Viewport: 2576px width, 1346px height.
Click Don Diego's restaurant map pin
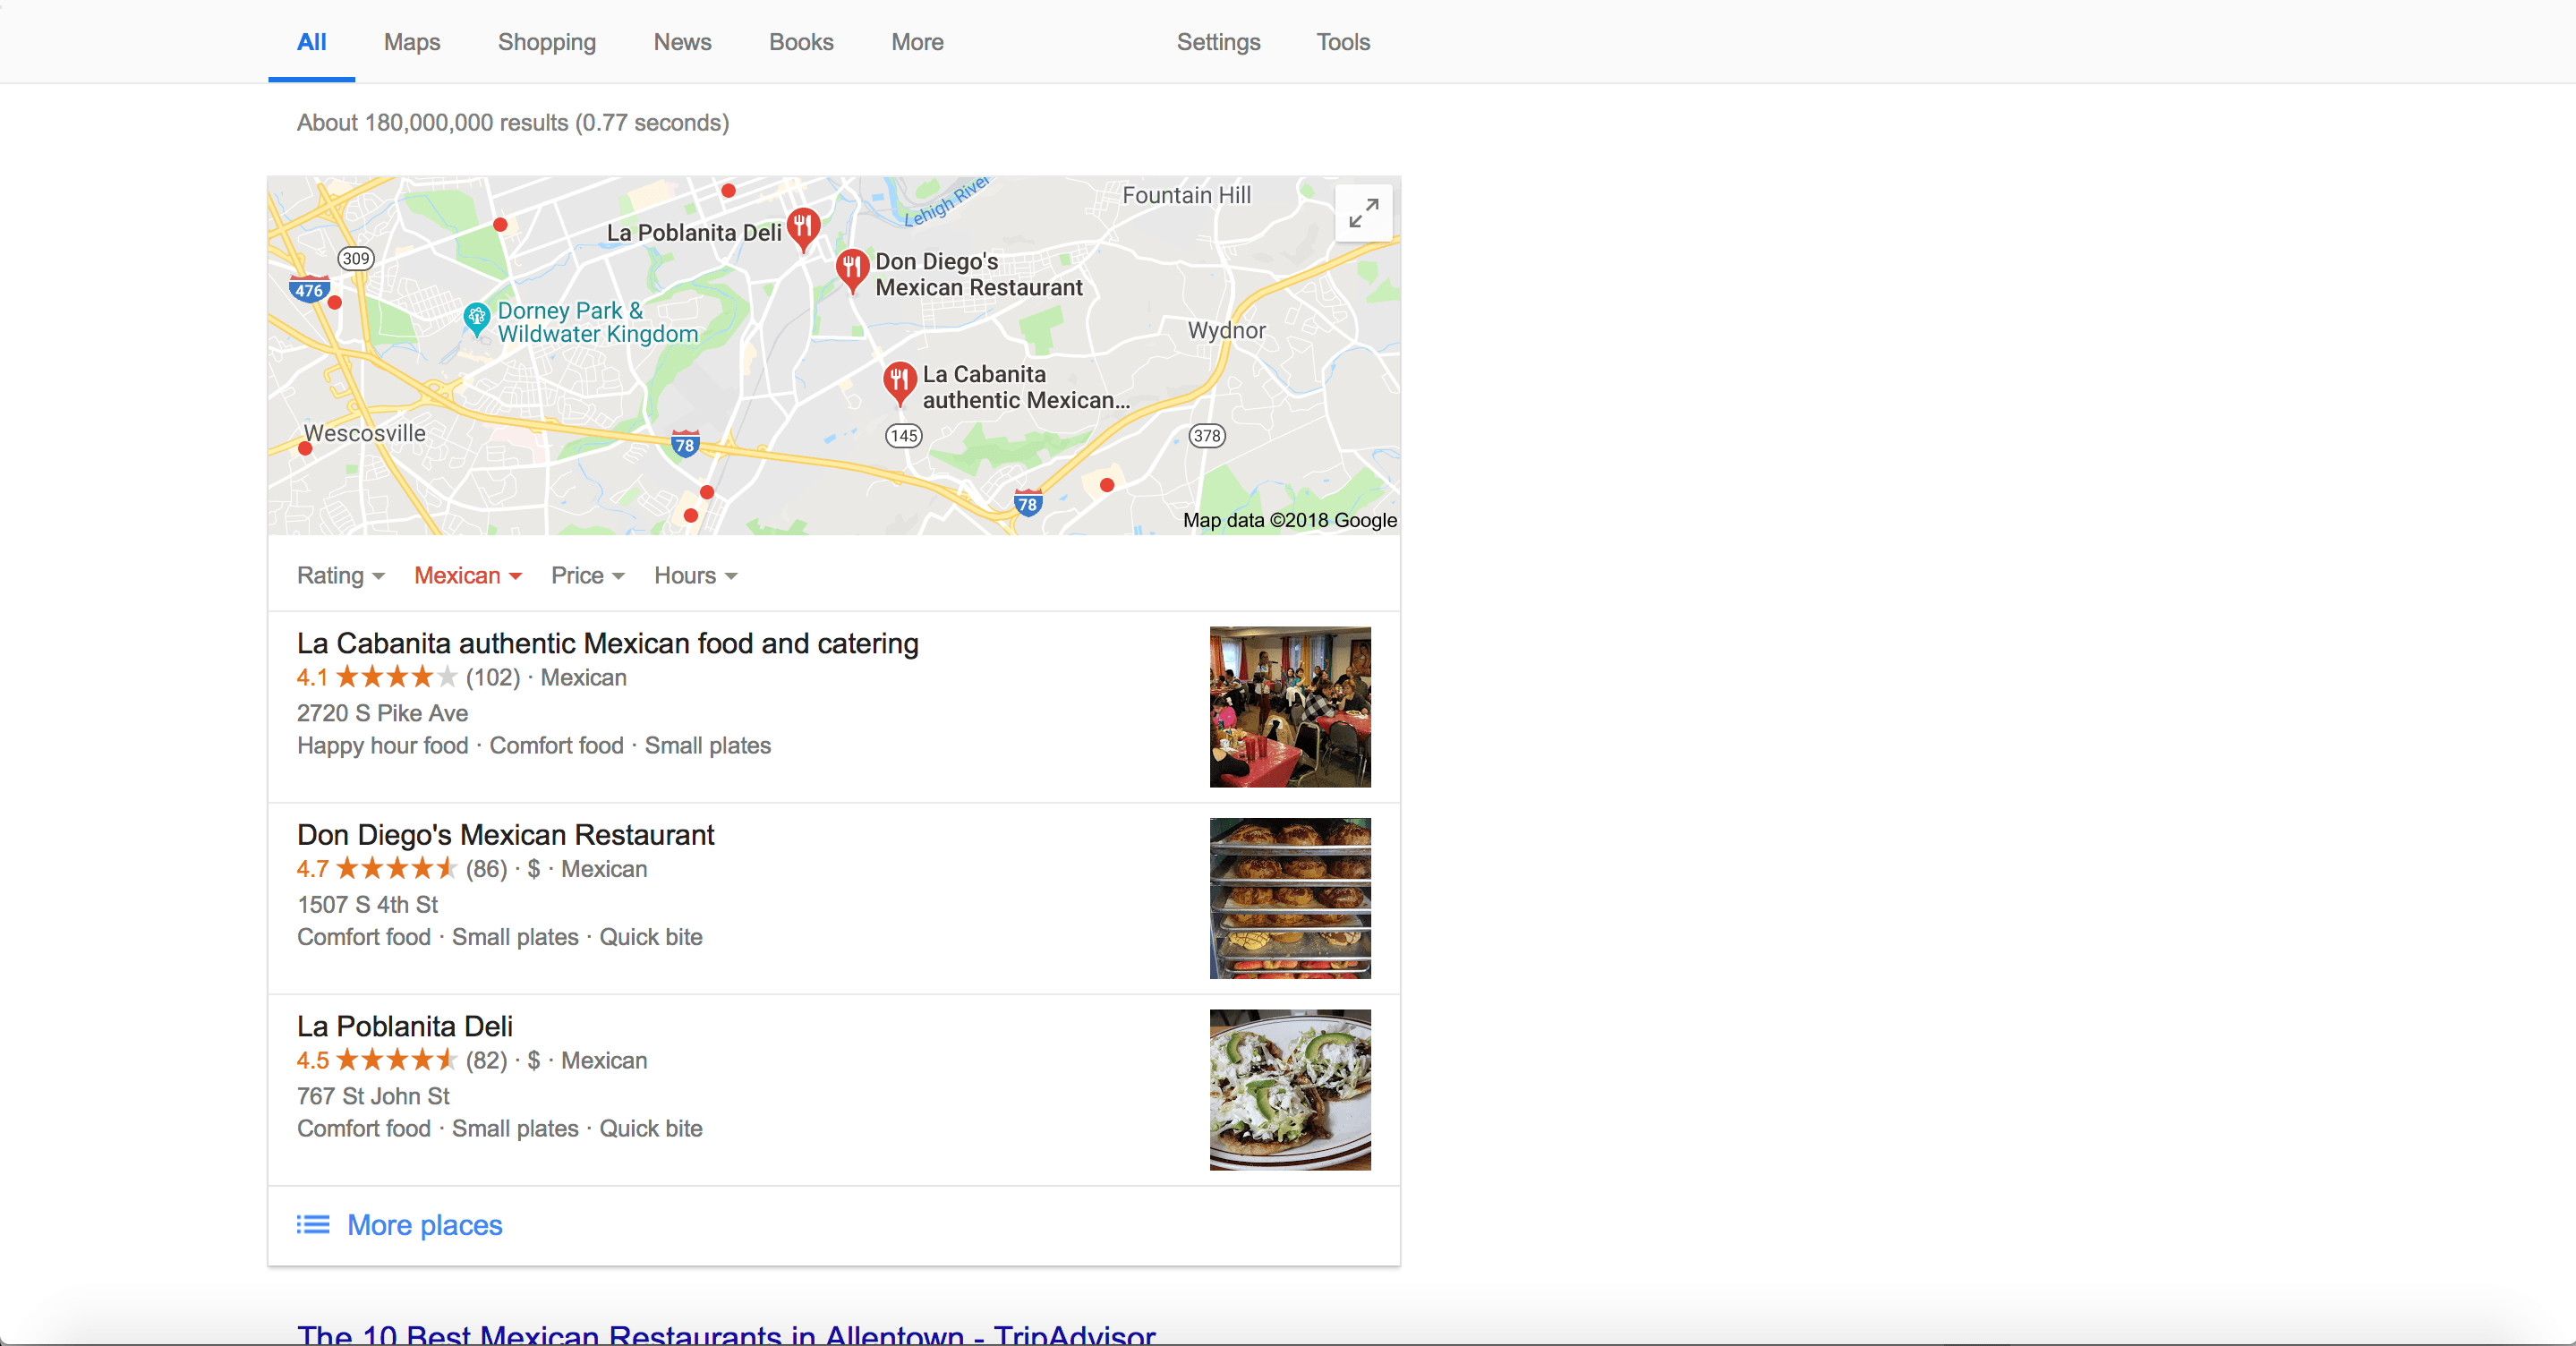pyautogui.click(x=851, y=270)
